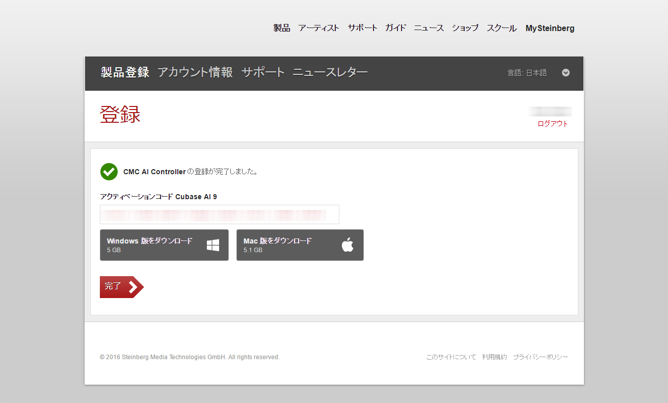Click the 言語: 日本語 label
Screen dimensions: 668x403
(527, 73)
